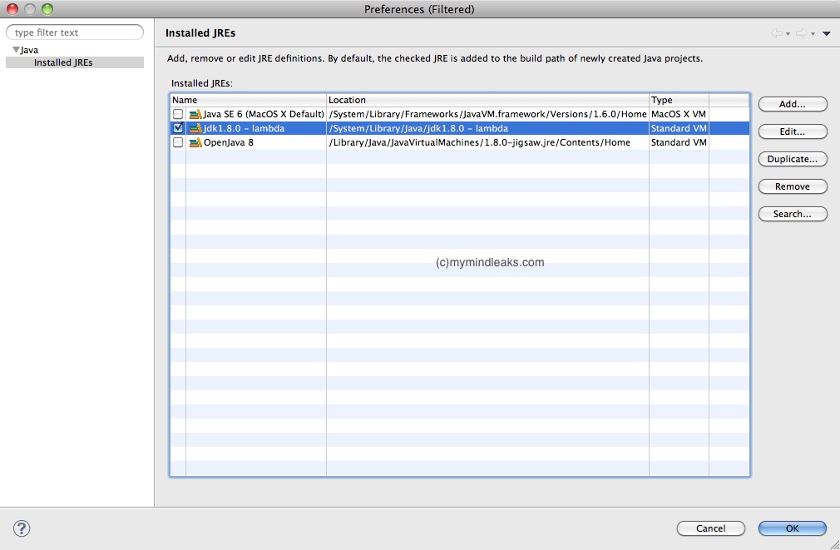Open the page view menu triangle

pyautogui.click(x=827, y=33)
